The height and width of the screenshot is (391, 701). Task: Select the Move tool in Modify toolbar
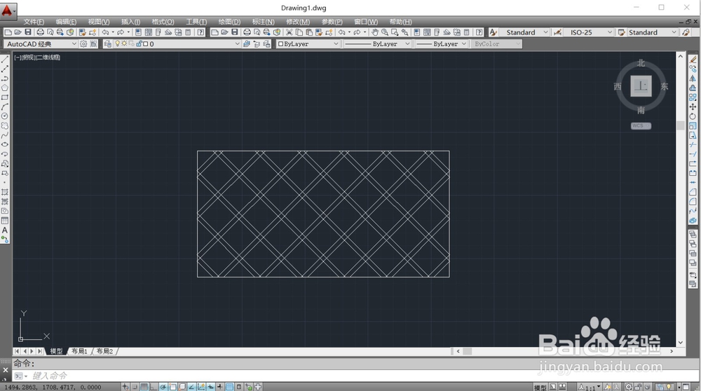693,107
